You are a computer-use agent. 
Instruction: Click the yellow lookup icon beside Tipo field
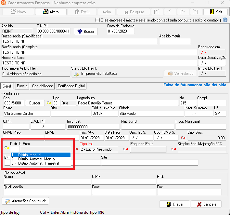click(x=49, y=103)
